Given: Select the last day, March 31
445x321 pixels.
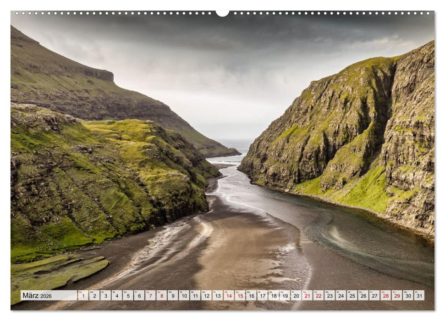Looking at the screenshot, I should 419,295.
